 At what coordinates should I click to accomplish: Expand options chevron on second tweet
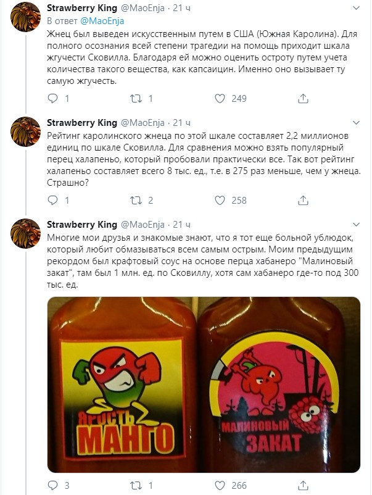tap(356, 122)
